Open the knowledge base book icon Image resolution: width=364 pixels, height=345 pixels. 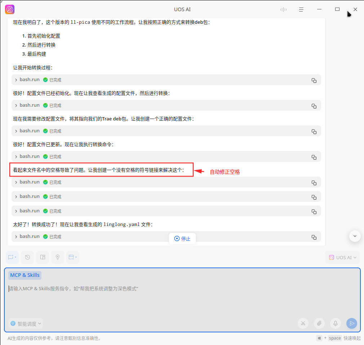(43, 257)
